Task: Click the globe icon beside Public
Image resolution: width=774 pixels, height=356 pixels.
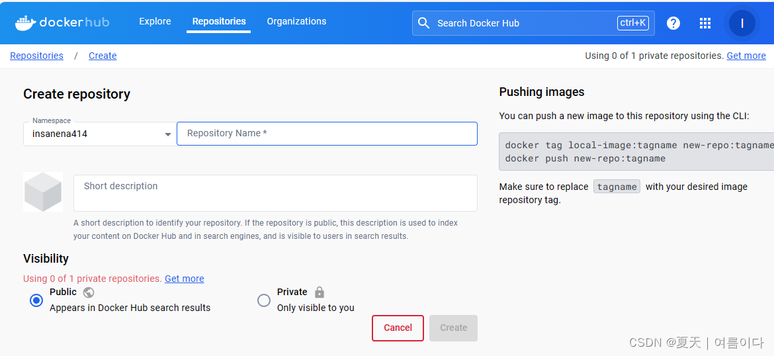Action: 89,292
